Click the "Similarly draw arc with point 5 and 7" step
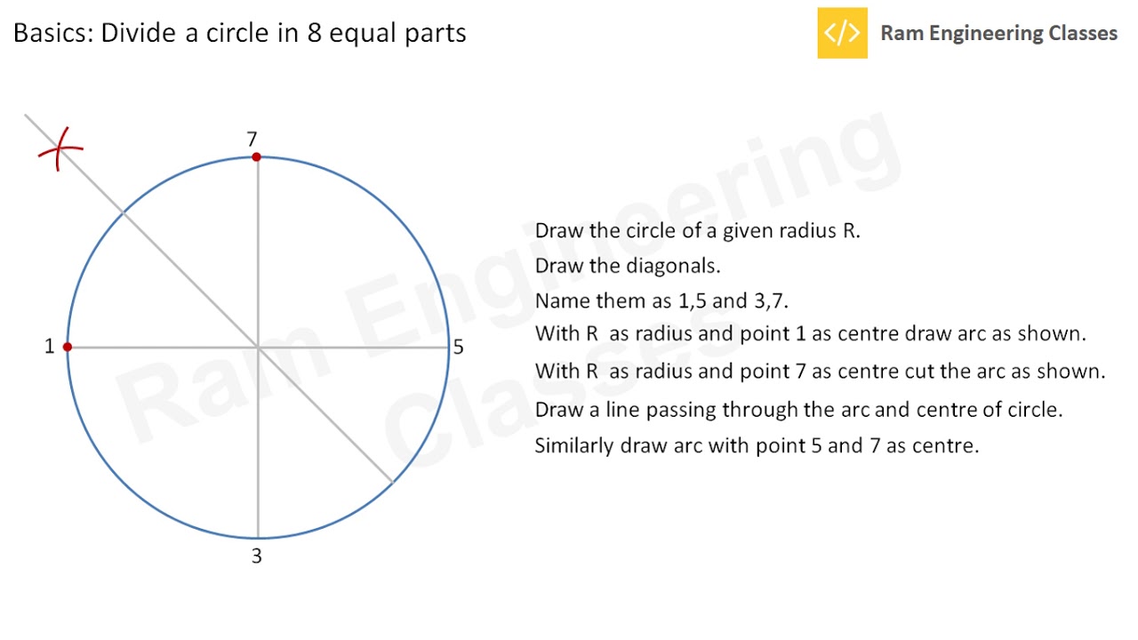Image resolution: width=1138 pixels, height=640 pixels. pos(757,445)
